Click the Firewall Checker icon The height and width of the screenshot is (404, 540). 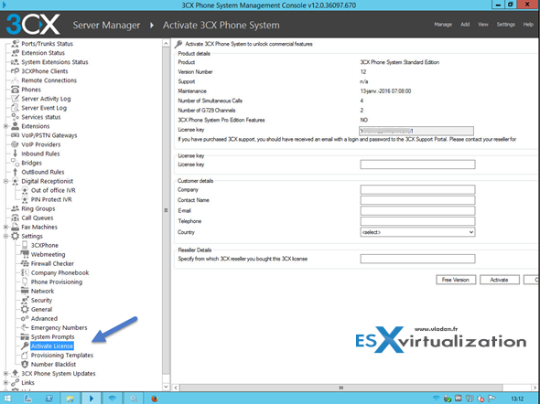(25, 263)
